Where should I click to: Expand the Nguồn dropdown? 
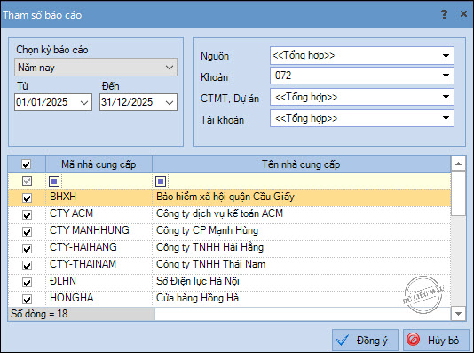point(446,56)
